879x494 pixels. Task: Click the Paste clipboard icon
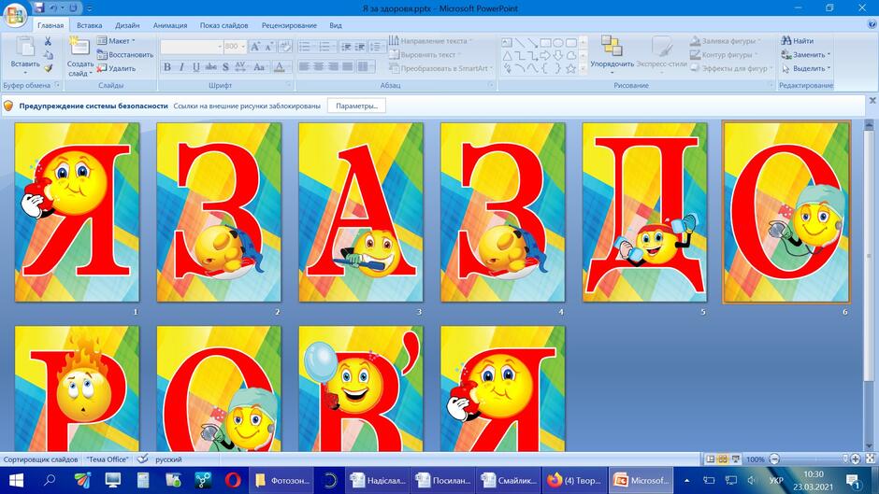[25, 47]
